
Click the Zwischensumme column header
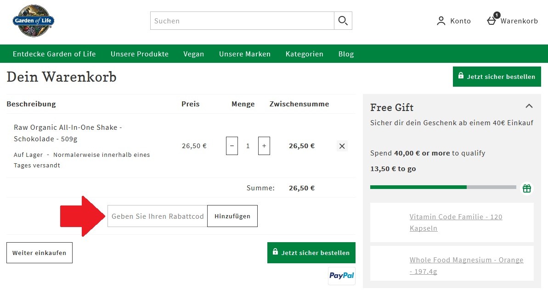pos(299,104)
